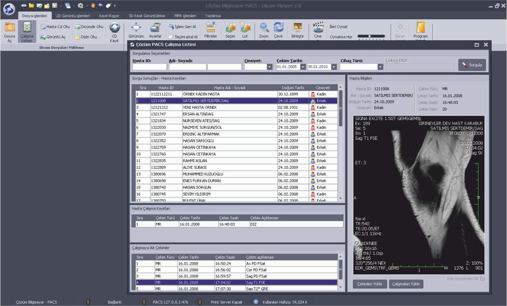Switch to Dosya işlemleri tab
Viewport: 507px width, 306px height.
pos(34,16)
